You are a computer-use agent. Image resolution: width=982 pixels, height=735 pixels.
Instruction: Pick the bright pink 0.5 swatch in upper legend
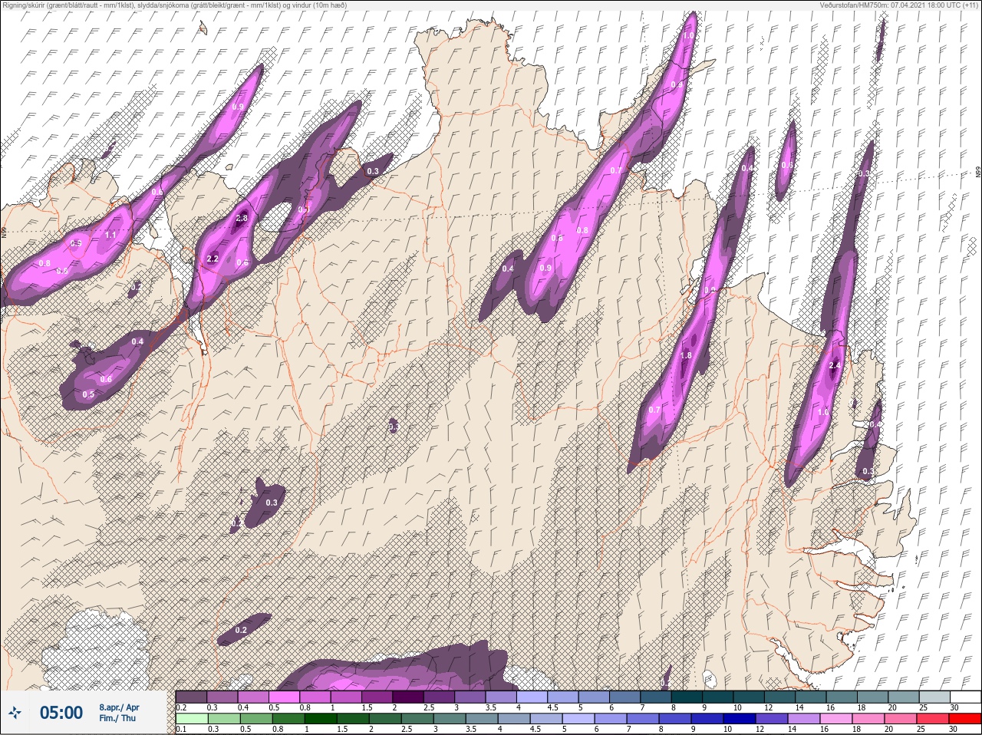(285, 697)
